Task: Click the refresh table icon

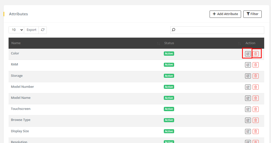Action: [43, 30]
